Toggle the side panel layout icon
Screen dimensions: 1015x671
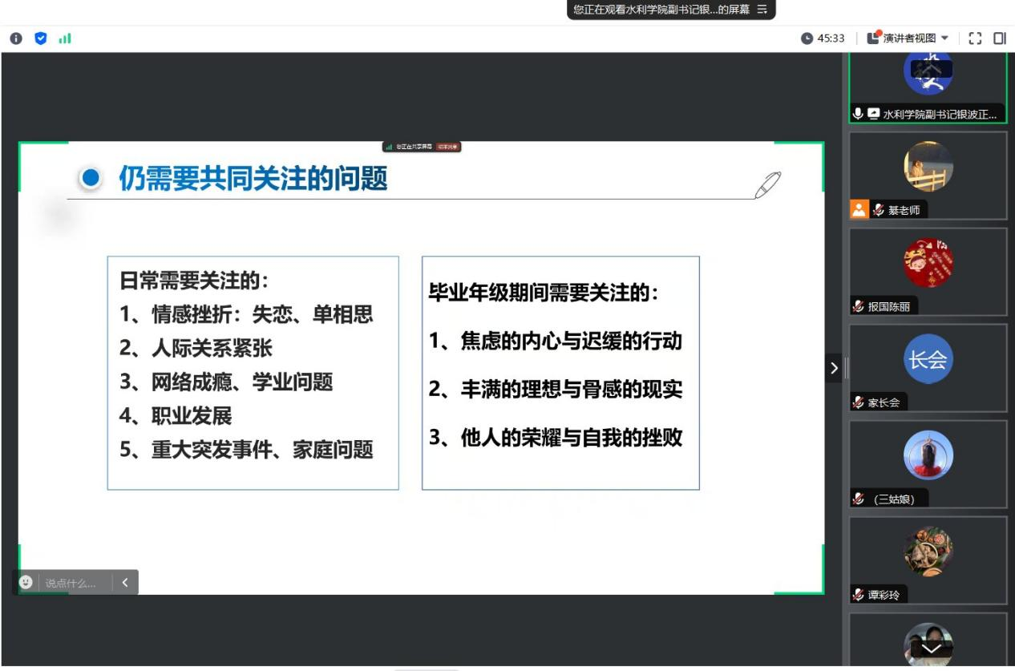pos(1000,38)
